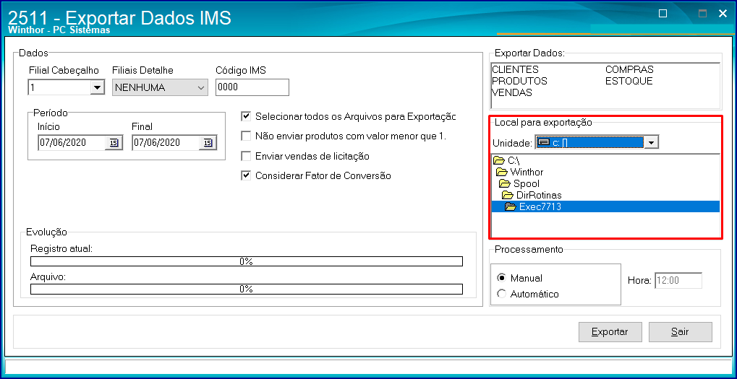737x379 pixels.
Task: Click the Exportar button
Action: coord(610,332)
